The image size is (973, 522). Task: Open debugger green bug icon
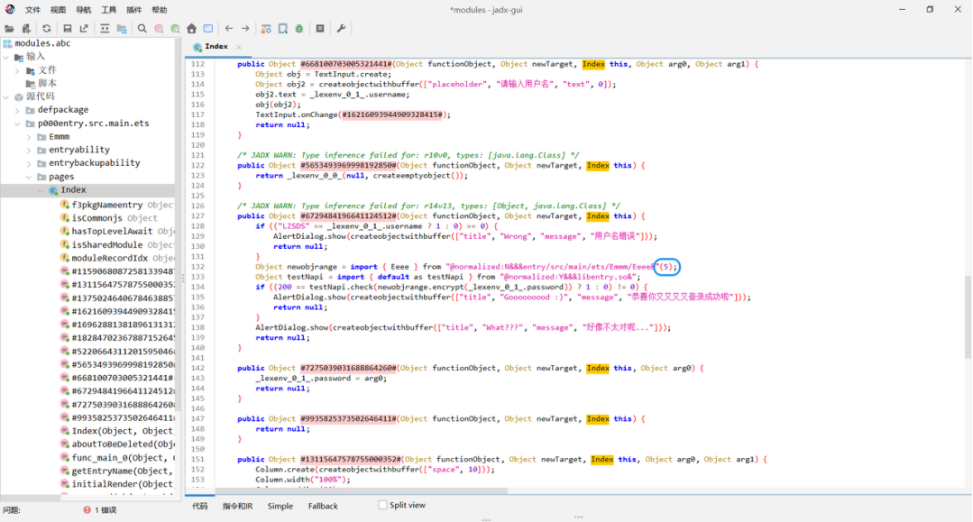(299, 29)
